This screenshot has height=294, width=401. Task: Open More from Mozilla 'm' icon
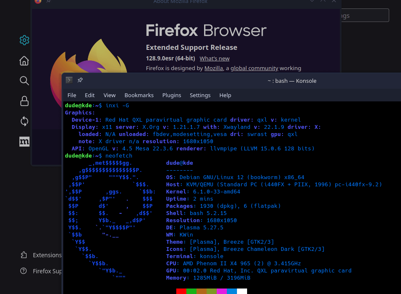tap(24, 142)
